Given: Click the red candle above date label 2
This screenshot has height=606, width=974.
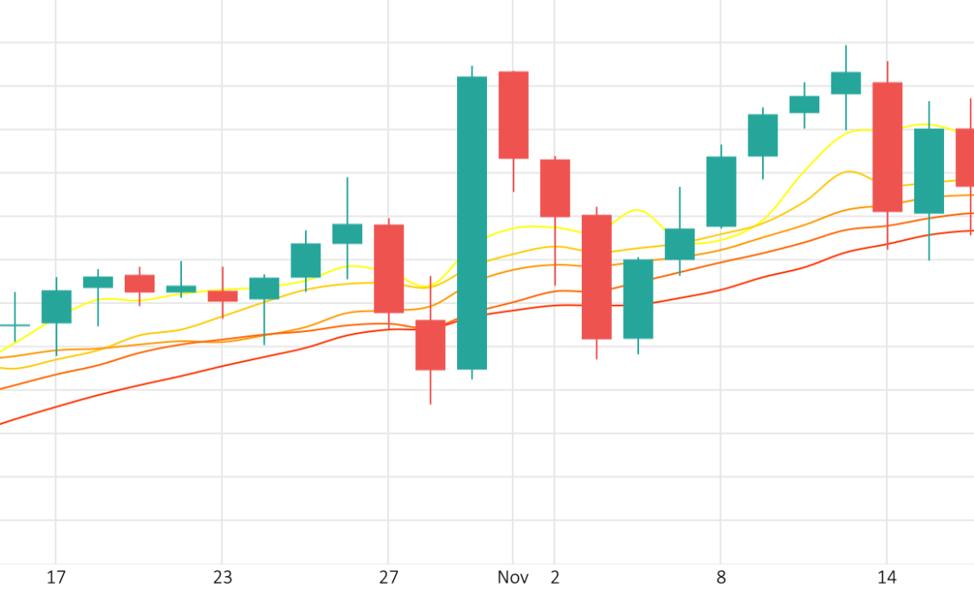Looking at the screenshot, I should pyautogui.click(x=554, y=188).
